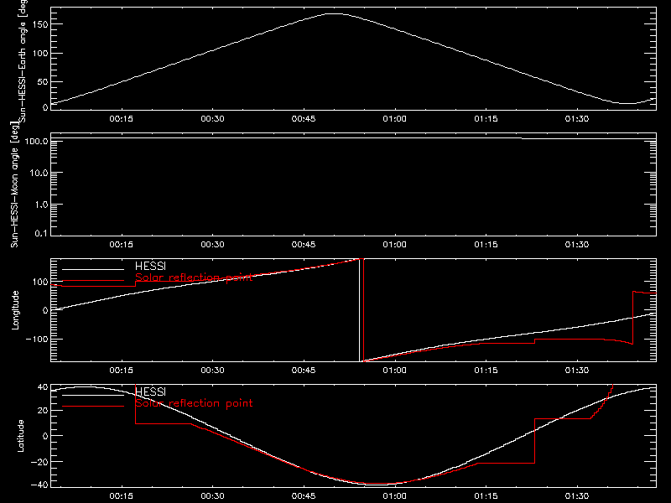This screenshot has height=503, width=671.
Task: Select 01:30 label under Earth angle plot
Action: [577, 118]
